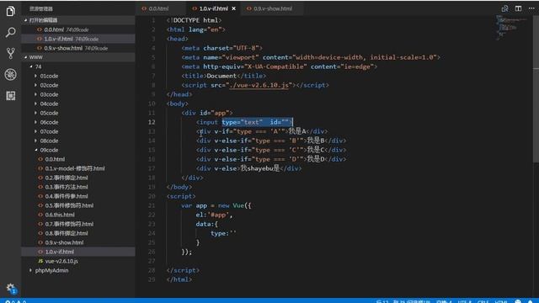The height and width of the screenshot is (303, 539).
Task: Open the Extensions view icon
Action: (10, 95)
